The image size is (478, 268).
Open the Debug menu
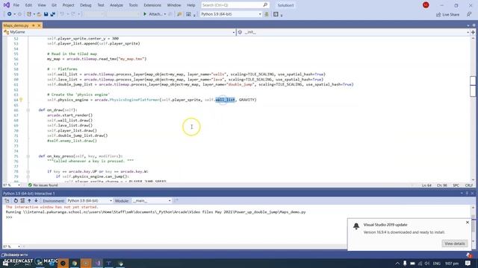click(86, 5)
